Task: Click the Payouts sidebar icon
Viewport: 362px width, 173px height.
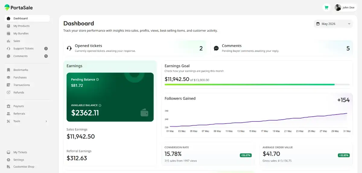Action: pos(8,106)
